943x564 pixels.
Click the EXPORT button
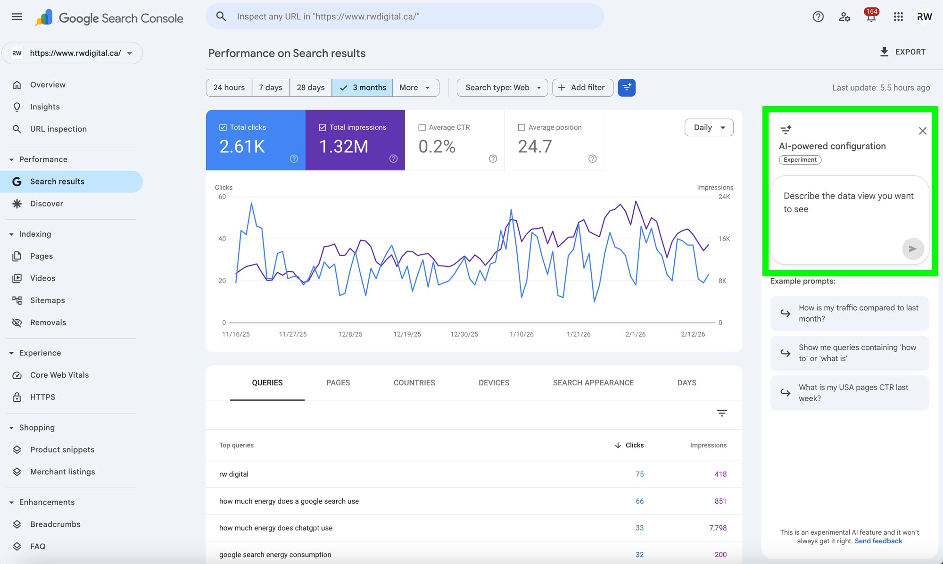(x=902, y=52)
